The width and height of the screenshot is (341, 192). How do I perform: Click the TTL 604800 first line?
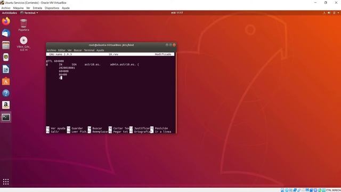pos(55,61)
